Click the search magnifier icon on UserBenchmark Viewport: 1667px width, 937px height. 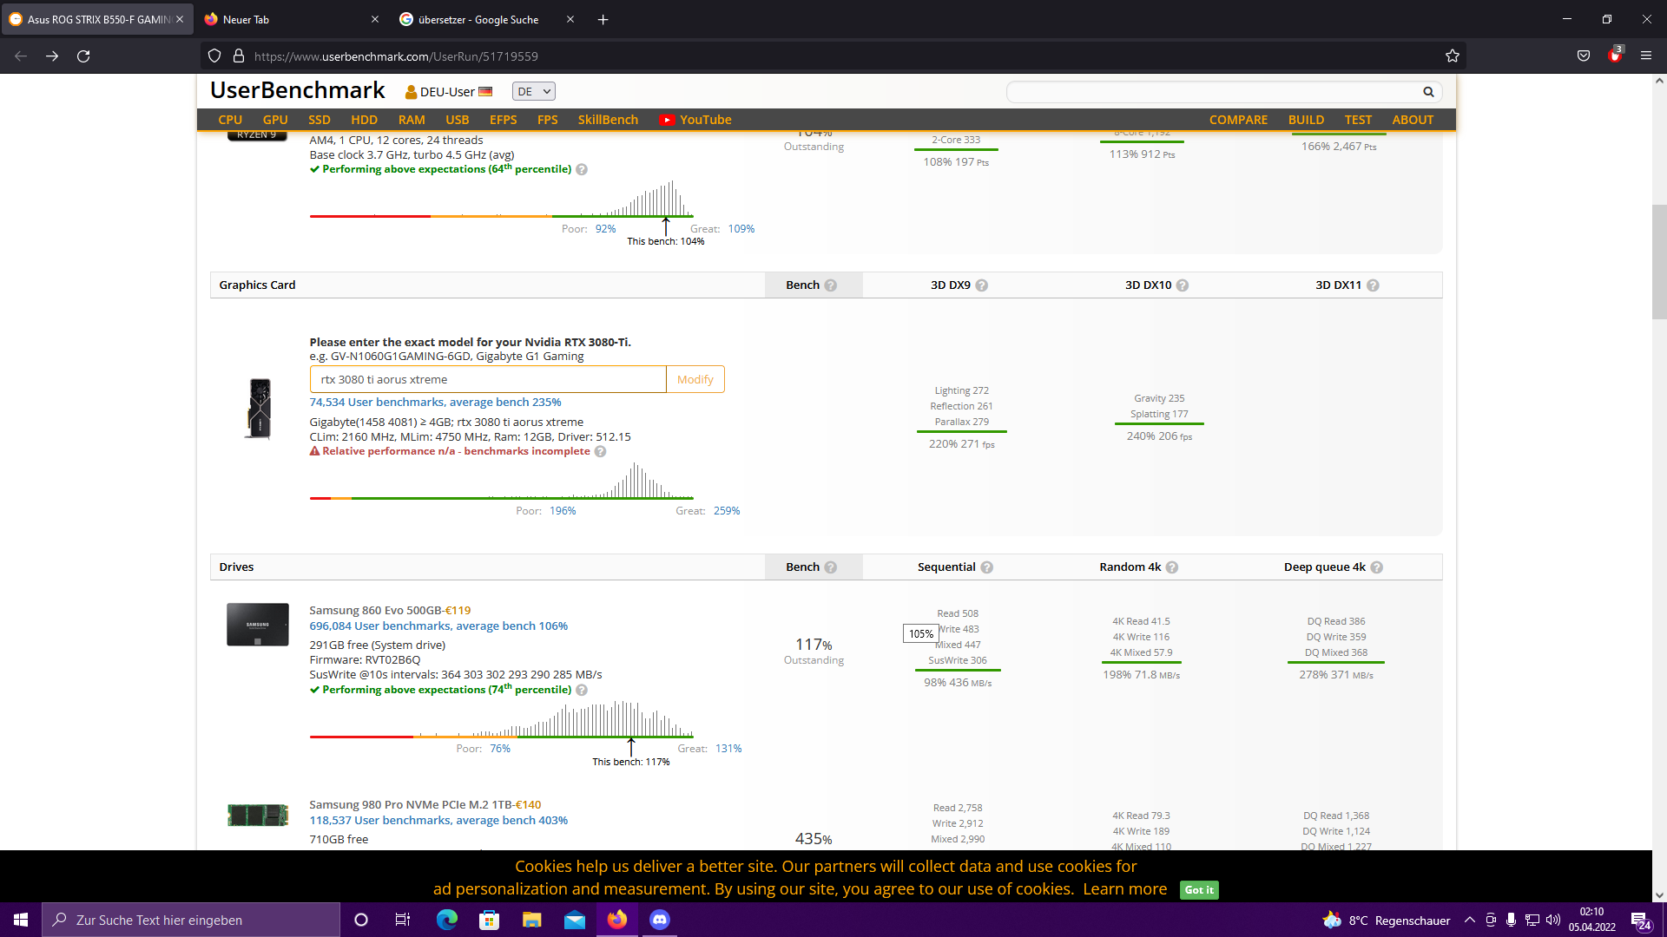point(1428,92)
